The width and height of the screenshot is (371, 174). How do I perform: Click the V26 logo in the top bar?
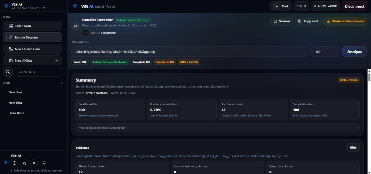pyautogui.click(x=75, y=6)
